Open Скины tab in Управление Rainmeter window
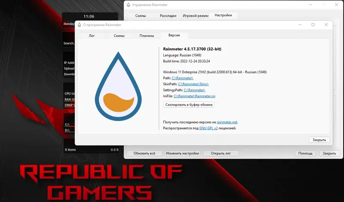The width and height of the screenshot is (344, 202). [x=141, y=16]
